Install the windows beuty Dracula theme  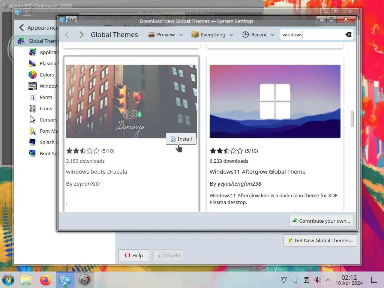[x=181, y=139]
